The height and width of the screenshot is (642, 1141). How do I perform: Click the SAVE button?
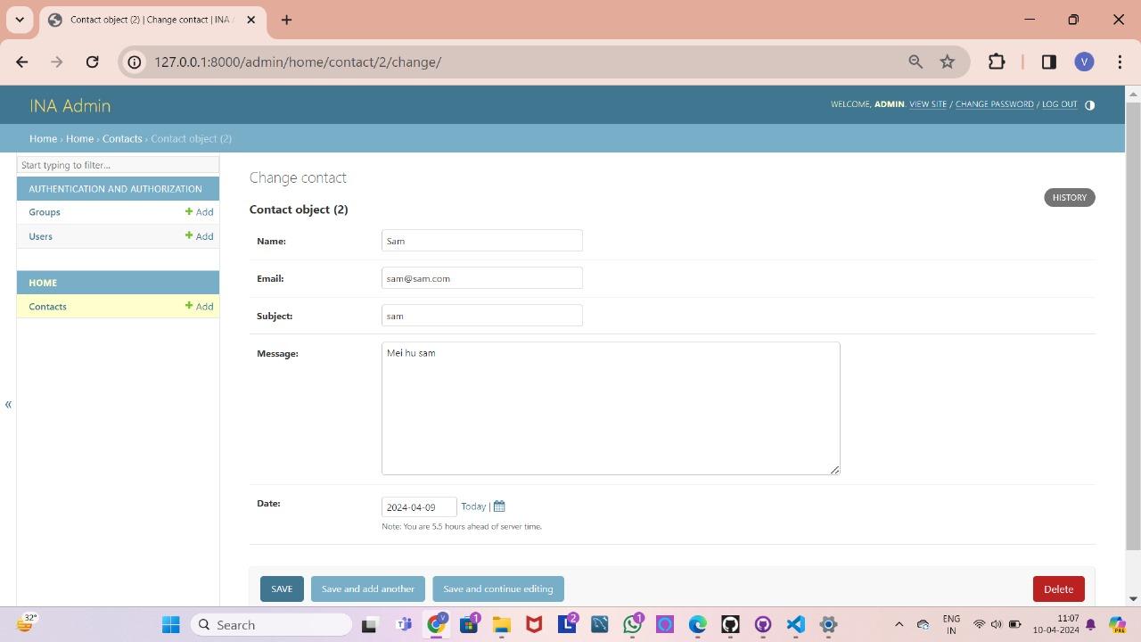(282, 588)
